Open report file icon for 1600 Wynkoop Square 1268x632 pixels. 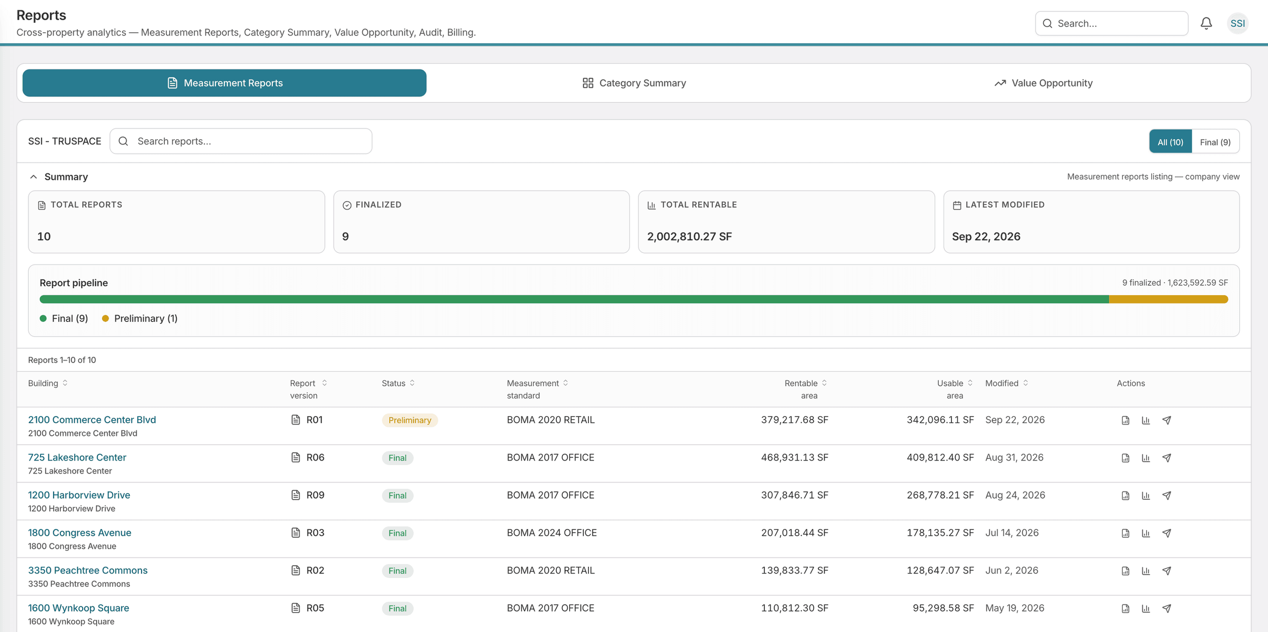click(1125, 608)
